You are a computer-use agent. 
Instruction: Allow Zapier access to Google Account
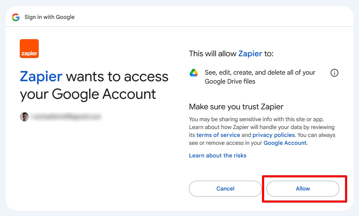tap(303, 189)
